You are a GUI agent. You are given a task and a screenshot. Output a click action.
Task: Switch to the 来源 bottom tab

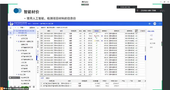(x=42, y=78)
